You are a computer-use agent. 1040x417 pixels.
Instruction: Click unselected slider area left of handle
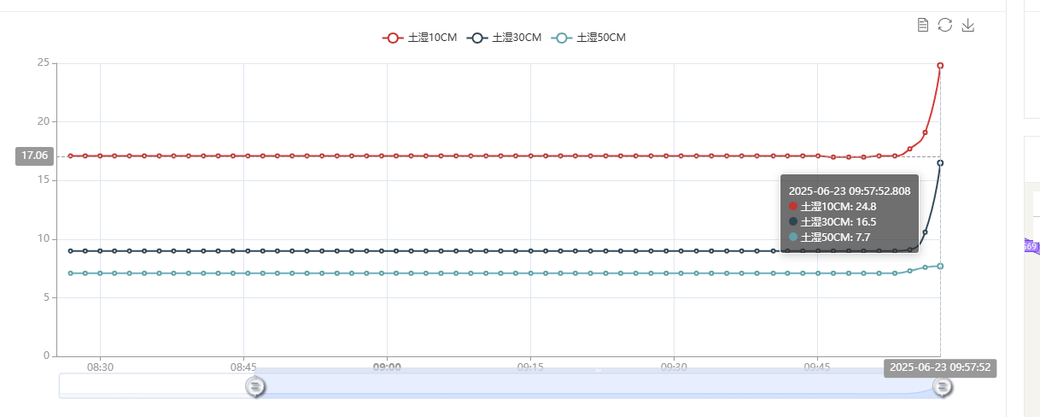pos(154,385)
